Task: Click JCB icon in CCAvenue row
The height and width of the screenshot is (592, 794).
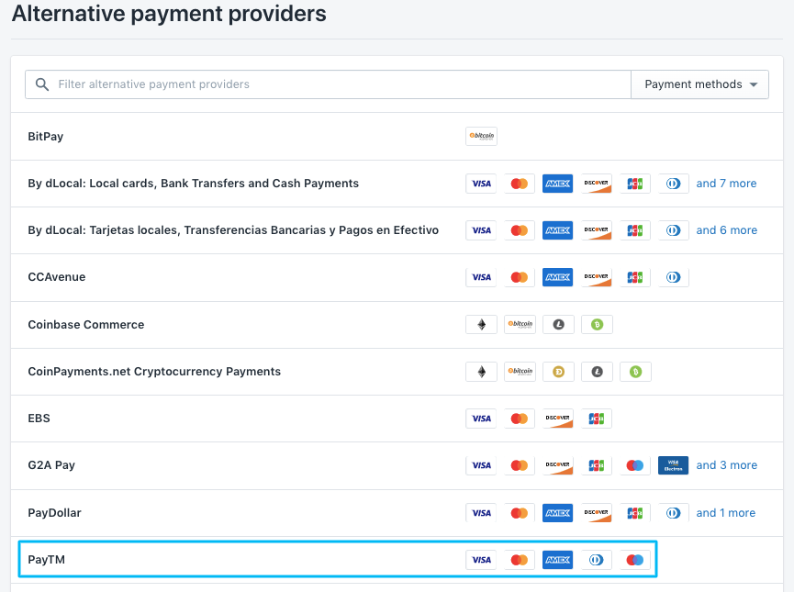Action: pyautogui.click(x=634, y=277)
